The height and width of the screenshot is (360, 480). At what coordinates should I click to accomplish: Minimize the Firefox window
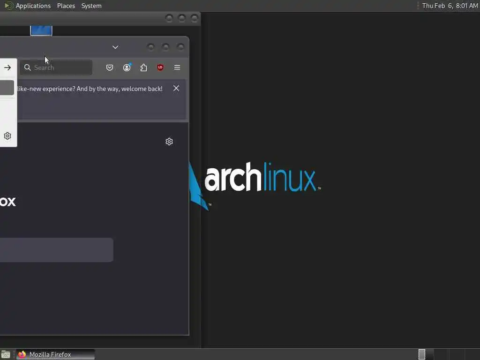pyautogui.click(x=150, y=47)
